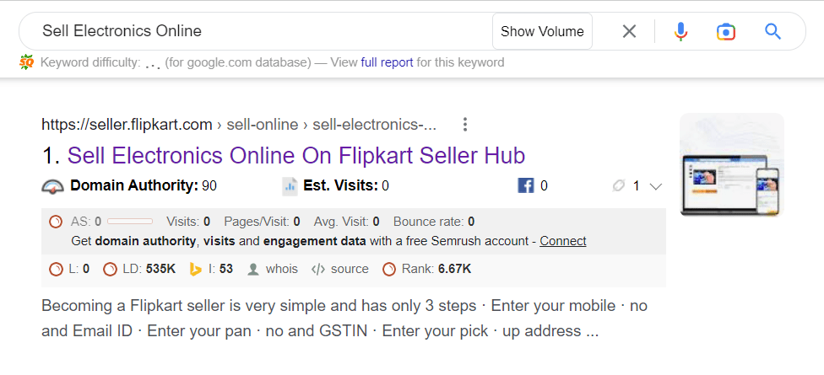This screenshot has height=375, width=824.
Task: Open Sell Electronics Online On Flipkart result
Action: (296, 155)
